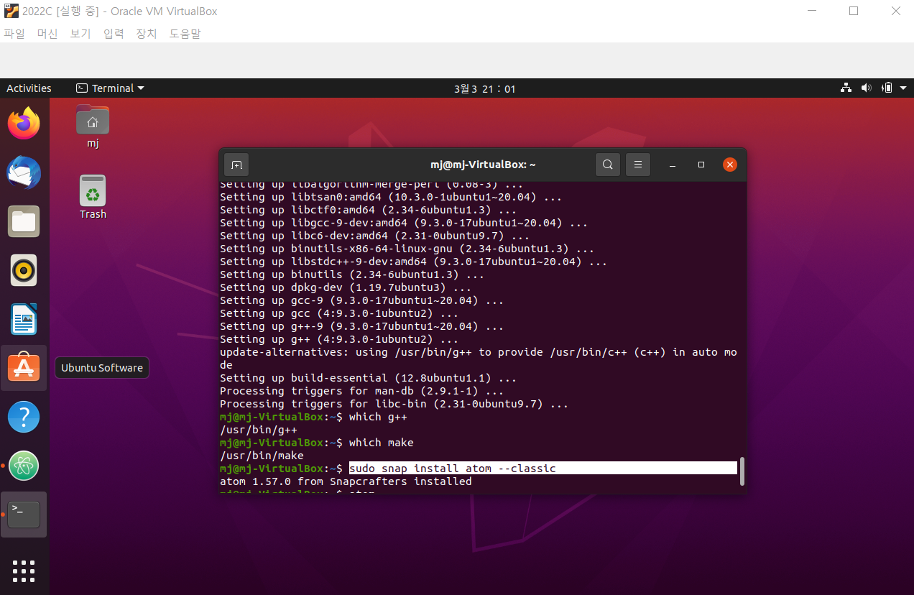
Task: Click highlighted 'sudo snap install atom --classic' command
Action: [x=453, y=469]
